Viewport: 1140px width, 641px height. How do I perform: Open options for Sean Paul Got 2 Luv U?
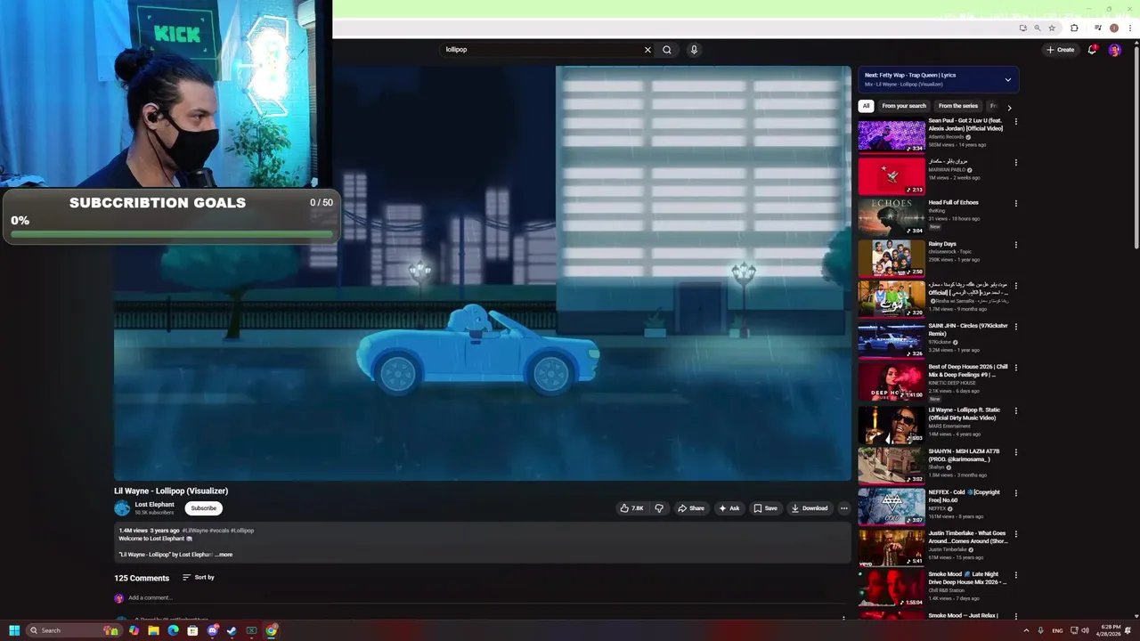[1016, 122]
